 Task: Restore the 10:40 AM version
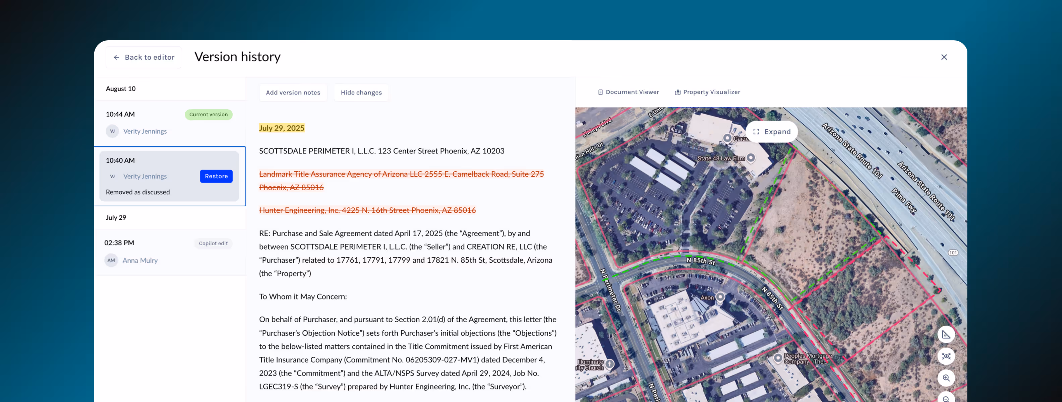pyautogui.click(x=216, y=176)
